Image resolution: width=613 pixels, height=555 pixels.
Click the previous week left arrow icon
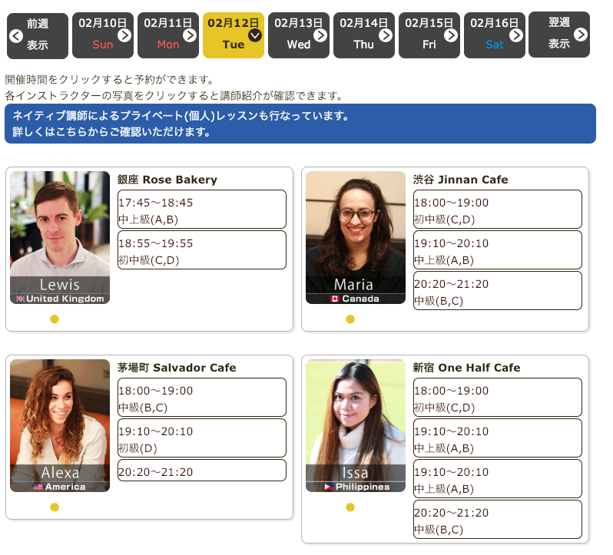[x=16, y=35]
